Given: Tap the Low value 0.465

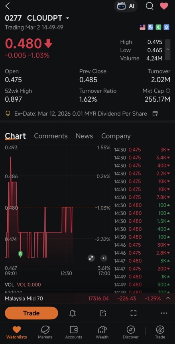Looking at the screenshot, I should pos(155,50).
